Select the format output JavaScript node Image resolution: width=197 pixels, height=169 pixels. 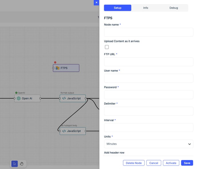click(73, 98)
